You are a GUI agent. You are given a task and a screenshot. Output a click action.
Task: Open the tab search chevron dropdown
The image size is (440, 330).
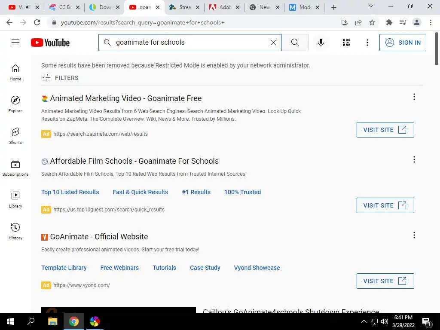371,6
